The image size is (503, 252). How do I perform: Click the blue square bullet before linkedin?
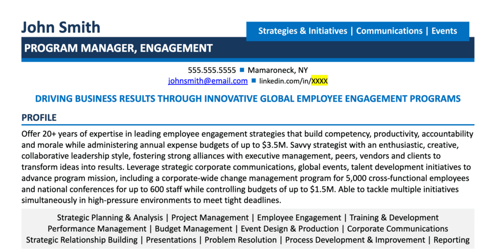(x=253, y=81)
